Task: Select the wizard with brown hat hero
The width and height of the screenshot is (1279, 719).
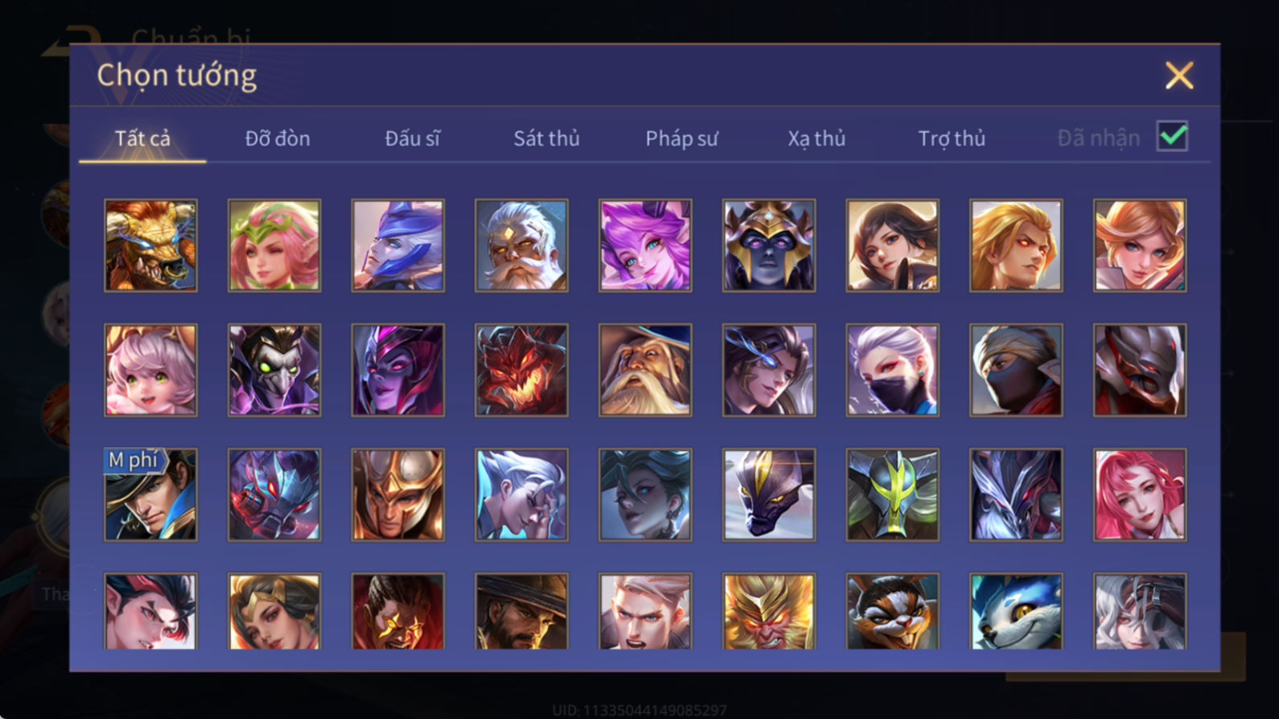Action: click(x=645, y=370)
